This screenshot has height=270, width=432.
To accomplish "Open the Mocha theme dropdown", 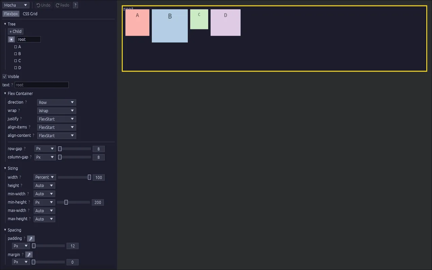I will (x=16, y=5).
